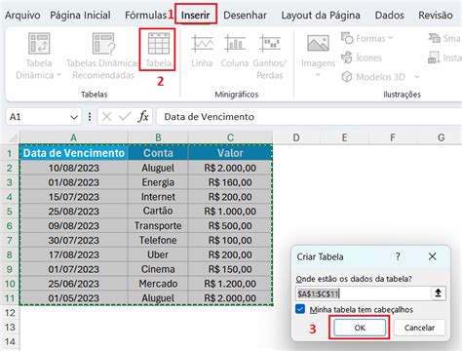Select the cell with 01/05/2023
This screenshot has height=351, width=462.
point(74,298)
